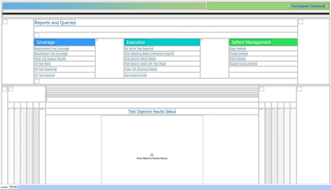Select the Execution header cell
331x190 pixels.
[x=162, y=42]
